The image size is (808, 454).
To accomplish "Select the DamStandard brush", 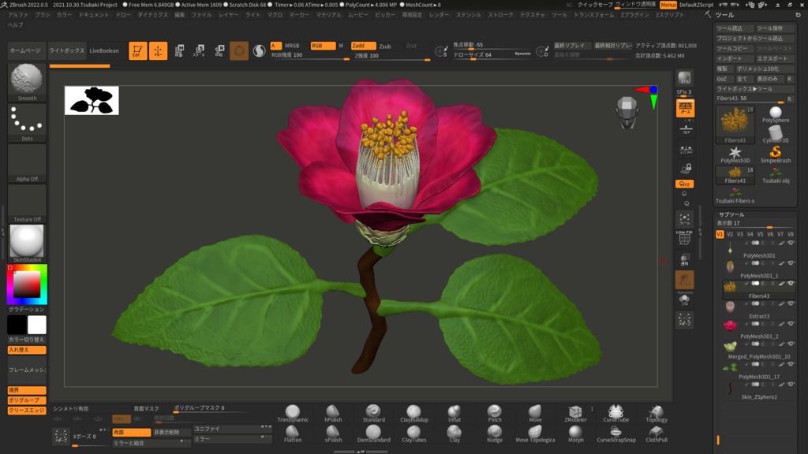I will pos(373,434).
